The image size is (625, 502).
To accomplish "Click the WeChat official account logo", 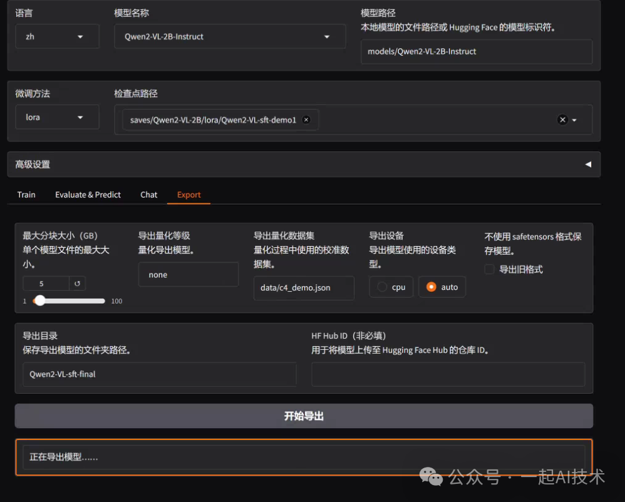I will tap(430, 476).
